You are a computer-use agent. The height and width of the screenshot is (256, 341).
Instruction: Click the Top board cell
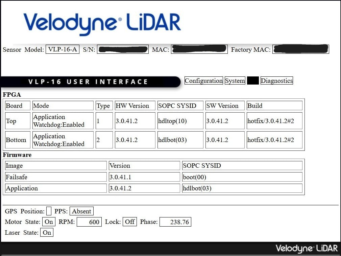point(18,121)
